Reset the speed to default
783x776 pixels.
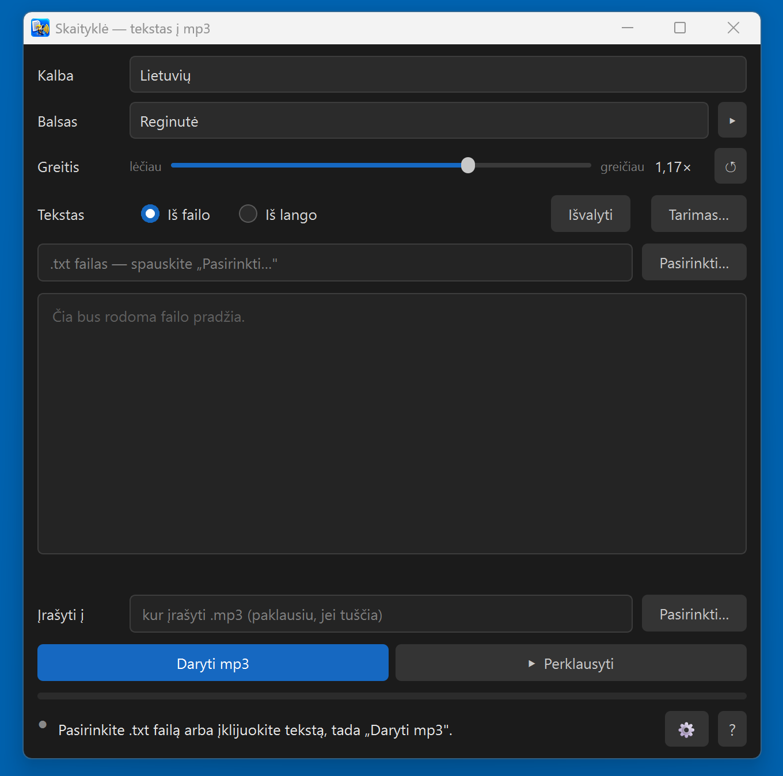(730, 166)
